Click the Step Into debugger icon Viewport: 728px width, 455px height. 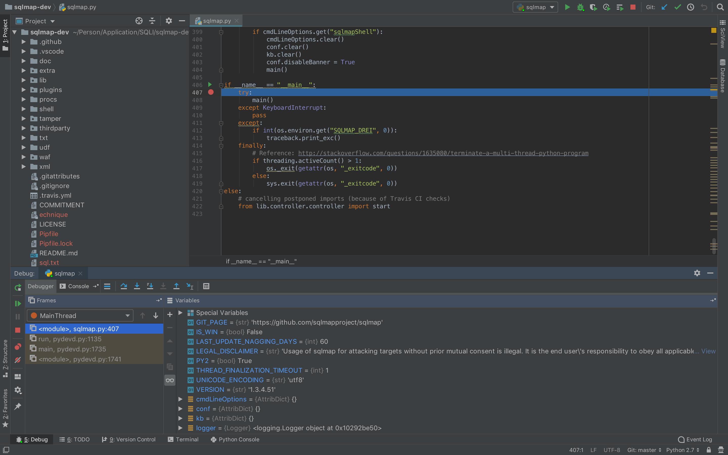point(137,286)
